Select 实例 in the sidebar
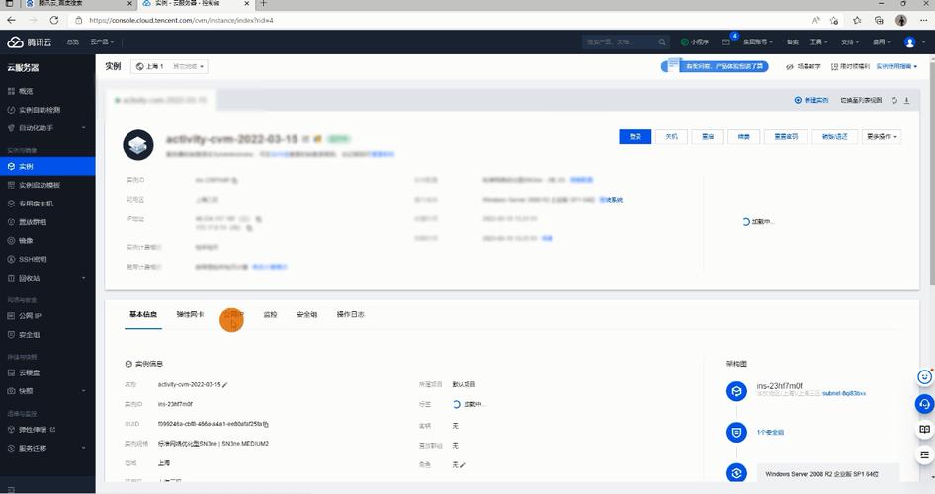 coord(47,166)
